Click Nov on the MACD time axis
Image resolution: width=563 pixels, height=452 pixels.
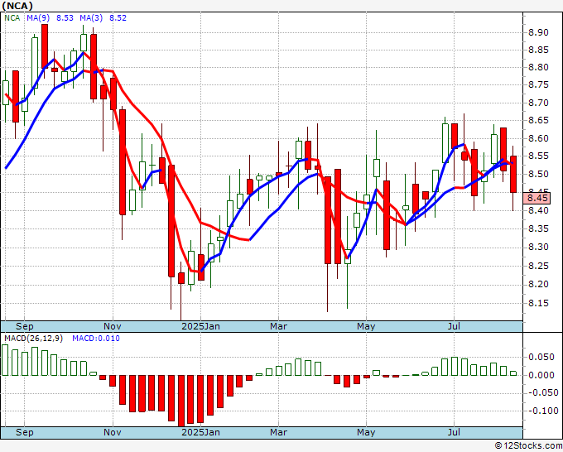(113, 432)
